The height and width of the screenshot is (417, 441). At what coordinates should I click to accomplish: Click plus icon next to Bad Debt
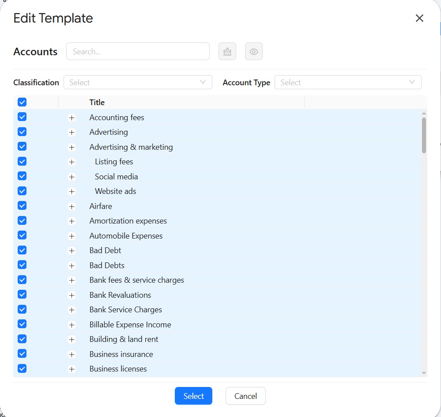(x=72, y=251)
